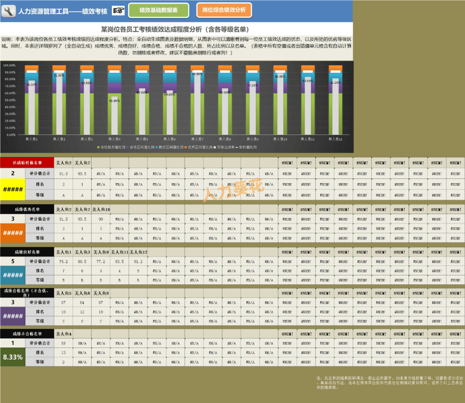Click the 美人鱼10 name in 成绩优秀名单 row

click(x=101, y=209)
